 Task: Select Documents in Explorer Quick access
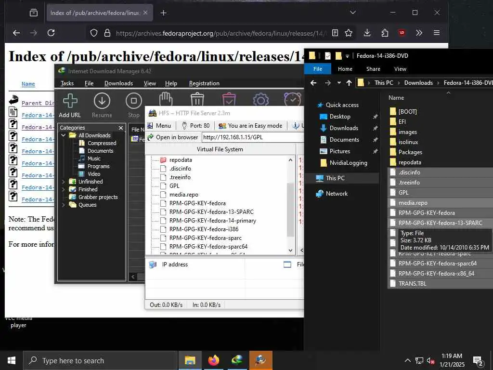pyautogui.click(x=344, y=140)
